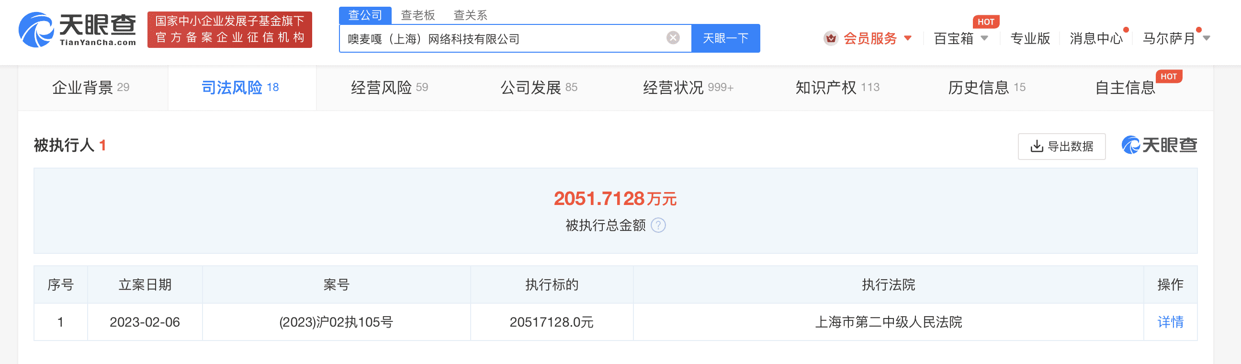
Task: Click the 导出数据 export button
Action: tap(1061, 146)
